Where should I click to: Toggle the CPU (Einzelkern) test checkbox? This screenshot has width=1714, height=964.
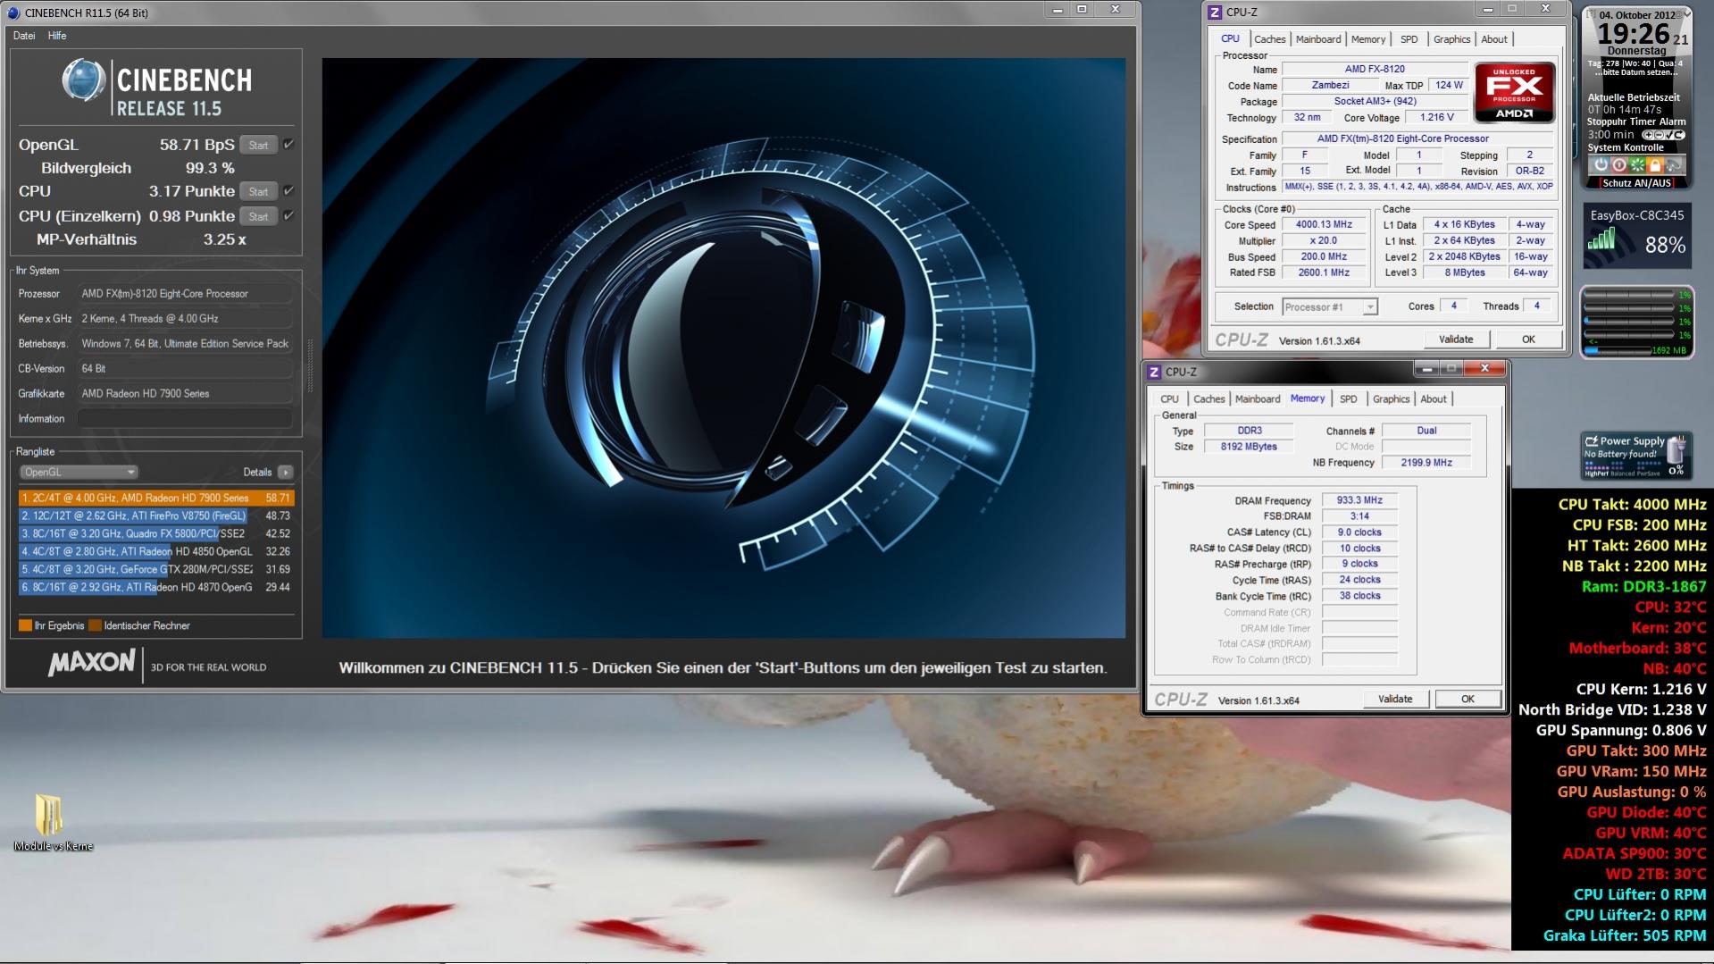[288, 215]
